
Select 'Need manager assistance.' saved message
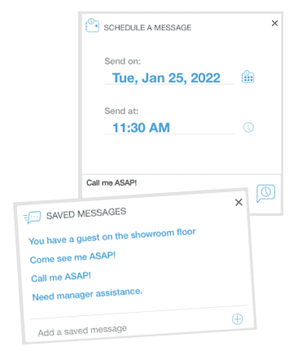click(87, 294)
